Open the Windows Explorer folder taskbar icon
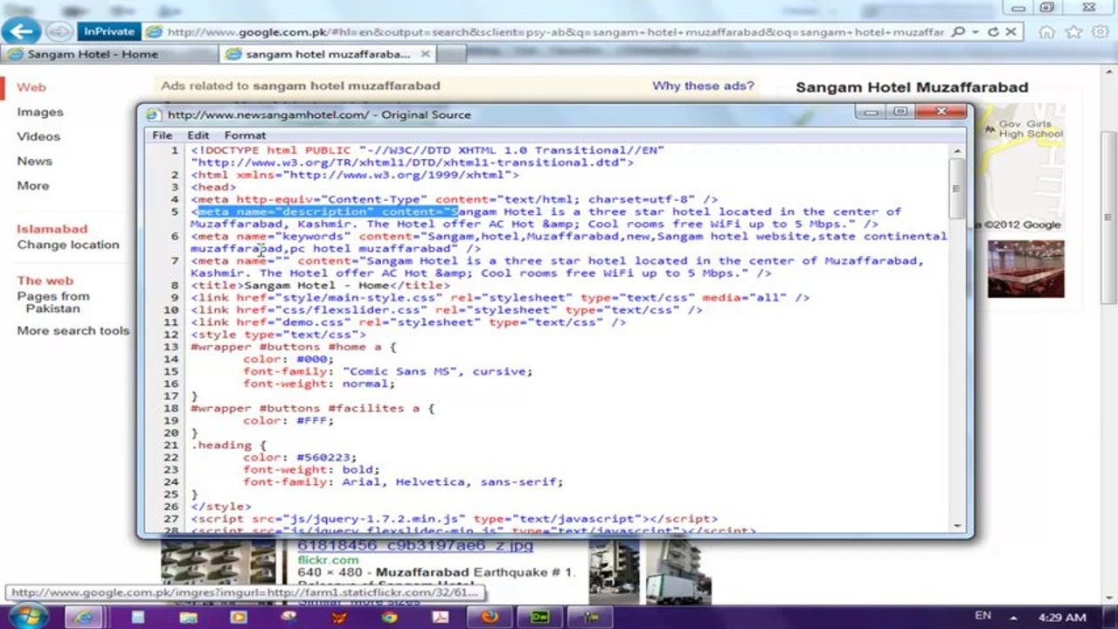The image size is (1118, 629). coord(188,617)
